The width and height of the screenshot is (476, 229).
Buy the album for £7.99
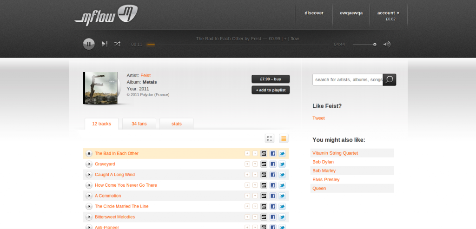pos(271,79)
